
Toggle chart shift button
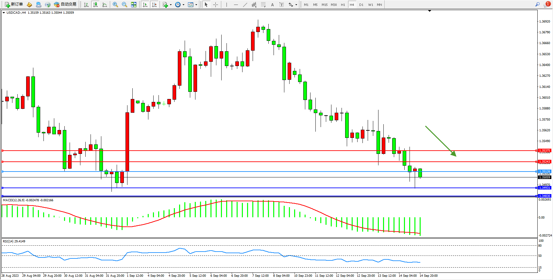[x=154, y=5]
